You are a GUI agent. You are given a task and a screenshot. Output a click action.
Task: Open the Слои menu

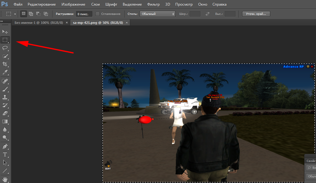click(95, 4)
